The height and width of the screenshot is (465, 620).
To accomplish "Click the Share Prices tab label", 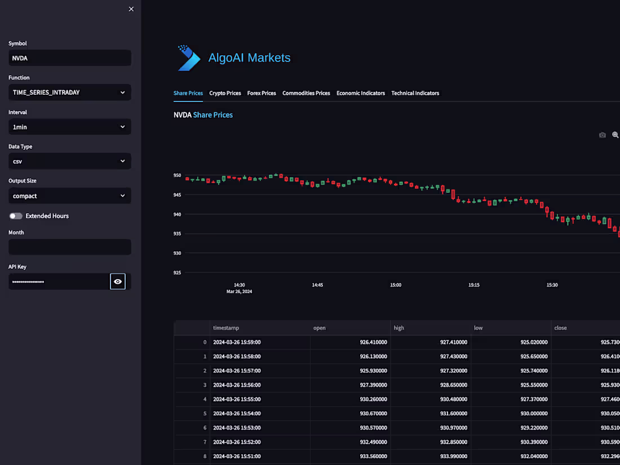I will point(188,93).
